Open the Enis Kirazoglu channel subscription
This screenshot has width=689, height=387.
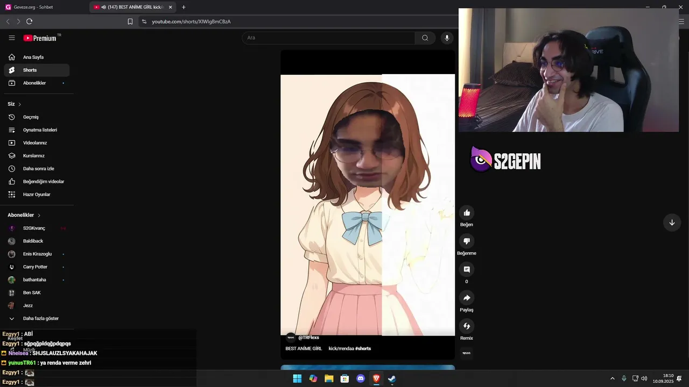click(x=37, y=254)
